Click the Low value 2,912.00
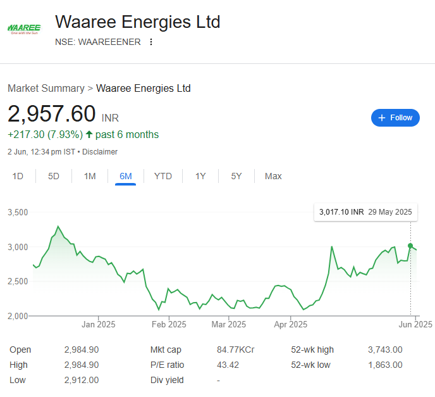This screenshot has height=397, width=435. click(x=82, y=380)
